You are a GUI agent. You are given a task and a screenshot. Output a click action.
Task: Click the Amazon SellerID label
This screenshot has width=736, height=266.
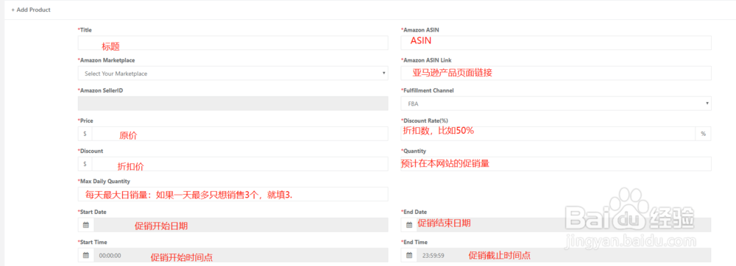coord(99,90)
